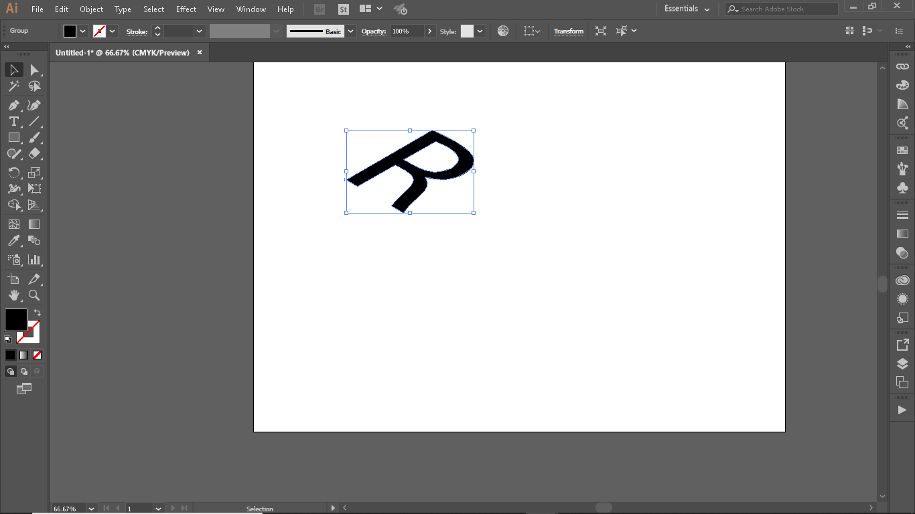Viewport: 915px width, 514px height.
Task: Open the Actions panel play icon
Action: click(902, 410)
